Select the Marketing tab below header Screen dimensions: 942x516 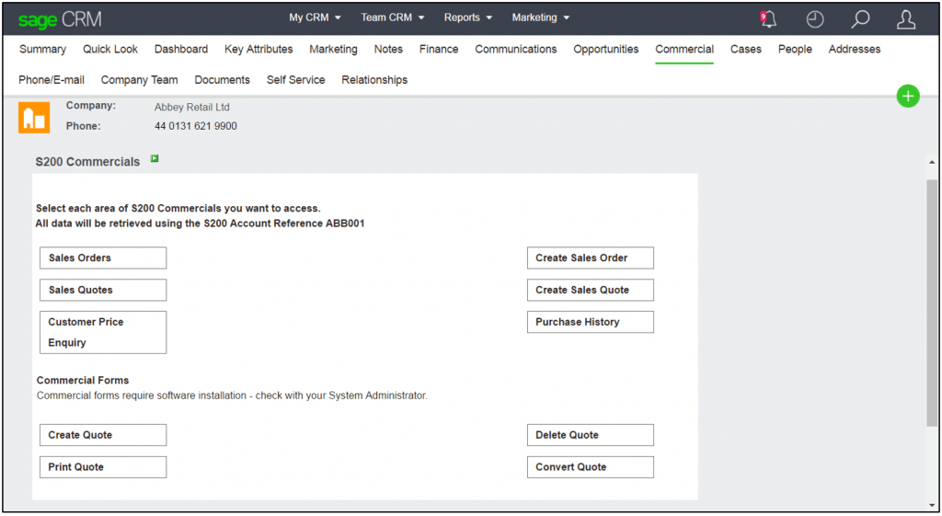333,50
